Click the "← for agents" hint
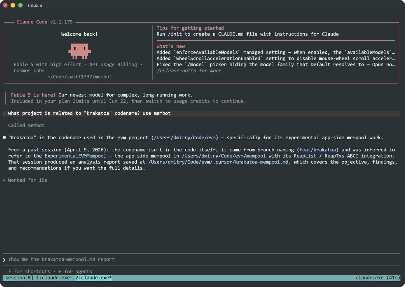 [x=75, y=271]
